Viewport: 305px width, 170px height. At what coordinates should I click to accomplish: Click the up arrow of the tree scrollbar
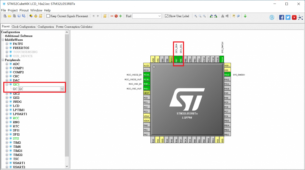pos(67,32)
